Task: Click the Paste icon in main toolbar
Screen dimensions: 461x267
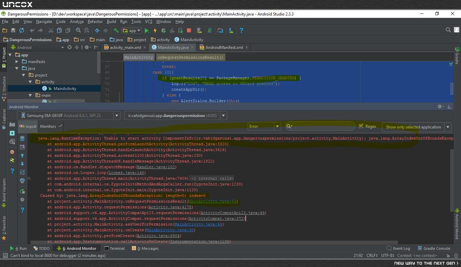Action: [67, 30]
